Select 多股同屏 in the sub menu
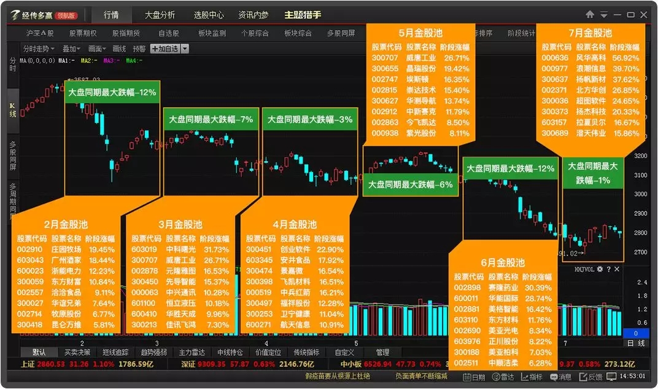Image resolution: width=658 pixels, height=389 pixels. [341, 33]
